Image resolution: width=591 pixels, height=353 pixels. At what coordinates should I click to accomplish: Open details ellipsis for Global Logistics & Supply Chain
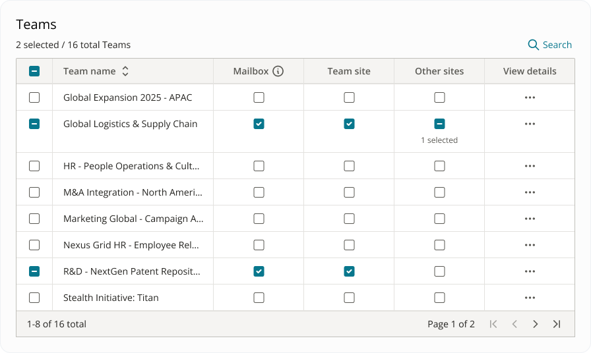530,124
